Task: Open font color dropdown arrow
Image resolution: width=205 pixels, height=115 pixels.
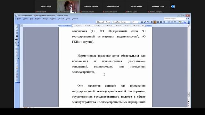Action: 187,22
